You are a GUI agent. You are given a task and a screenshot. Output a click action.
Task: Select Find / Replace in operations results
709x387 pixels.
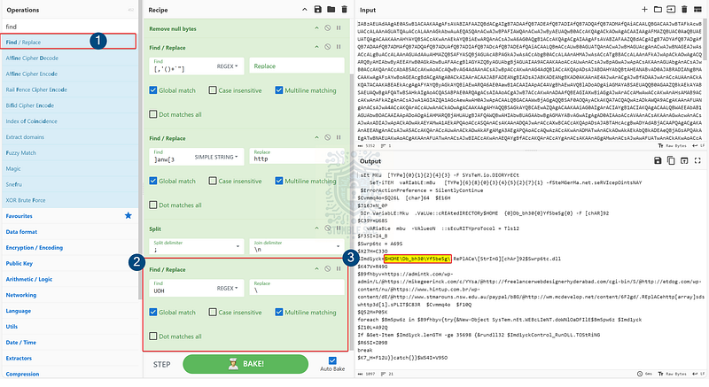coord(69,42)
